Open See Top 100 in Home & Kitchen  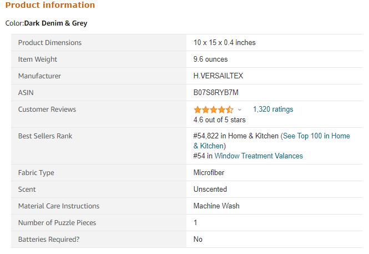[271, 141]
